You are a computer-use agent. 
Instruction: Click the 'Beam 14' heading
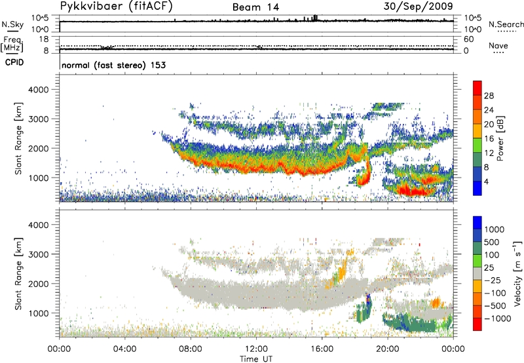tap(255, 7)
